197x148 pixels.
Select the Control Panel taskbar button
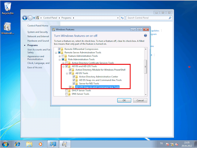pos(53,143)
